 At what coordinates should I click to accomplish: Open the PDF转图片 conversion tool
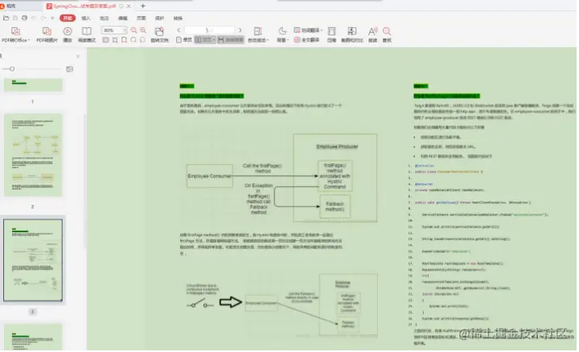coord(47,35)
